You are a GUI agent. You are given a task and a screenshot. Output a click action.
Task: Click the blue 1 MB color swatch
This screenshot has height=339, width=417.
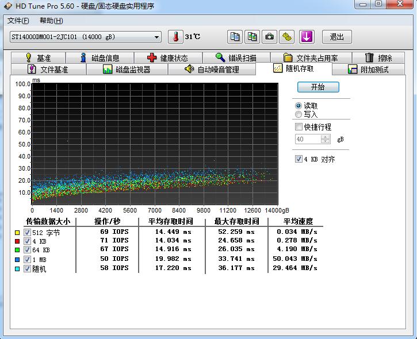(17, 260)
